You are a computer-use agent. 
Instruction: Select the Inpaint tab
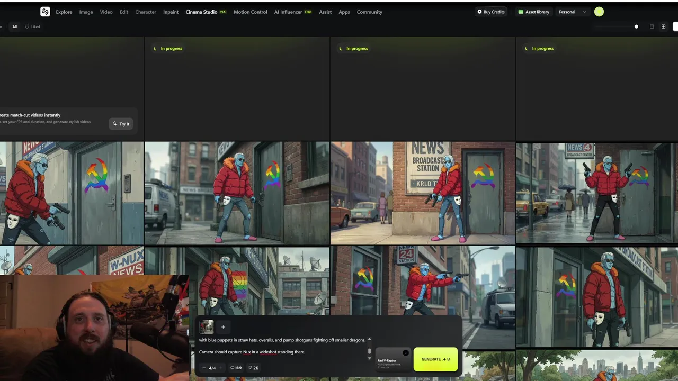pos(171,12)
